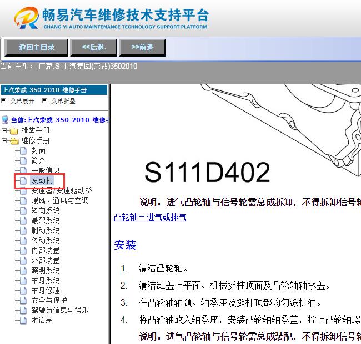The height and width of the screenshot is (344, 361).
Task: Click the engine cover diagram illustration
Action: [x=281, y=130]
